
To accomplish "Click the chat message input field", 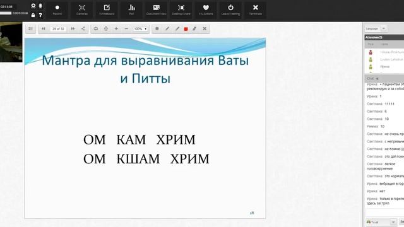I will pos(384,212).
